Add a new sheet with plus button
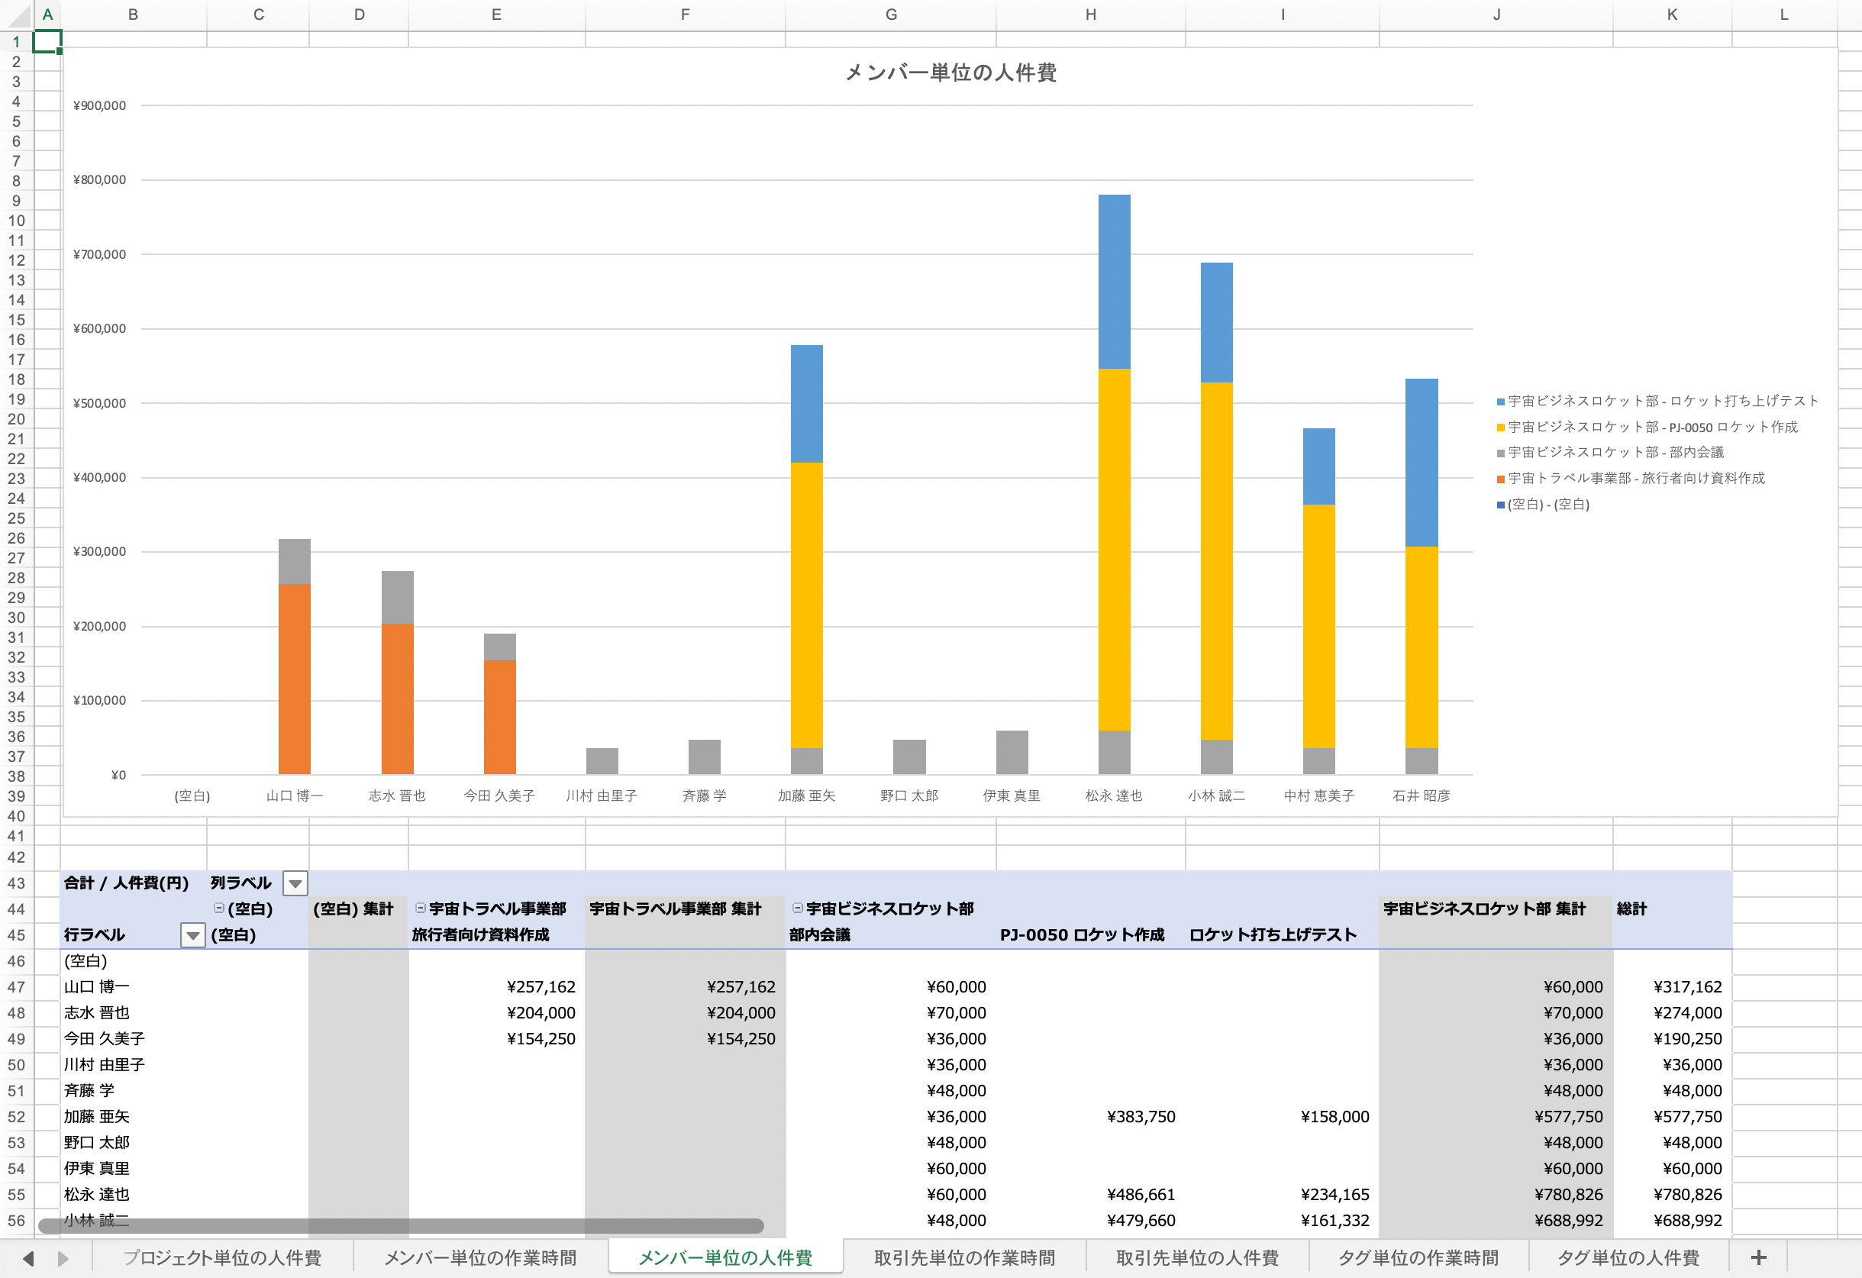 pyautogui.click(x=1758, y=1258)
